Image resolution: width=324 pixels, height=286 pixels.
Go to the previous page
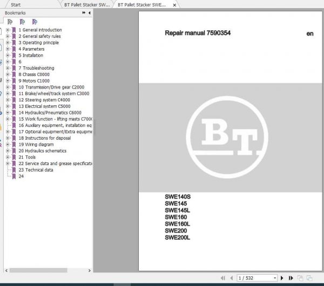232,278
